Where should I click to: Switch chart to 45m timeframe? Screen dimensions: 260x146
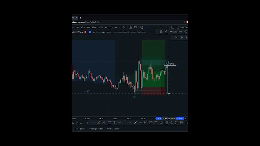(94, 27)
